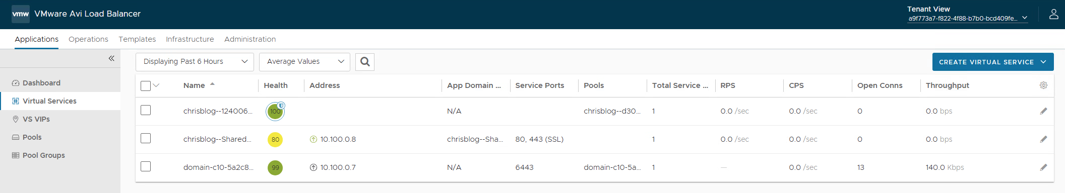Screen dimensions: 1065x193
Task: Collapse the sidebar with double chevron icon
Action: point(111,58)
